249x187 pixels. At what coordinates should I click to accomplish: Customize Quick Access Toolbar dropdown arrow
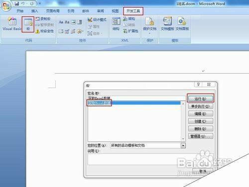40,3
